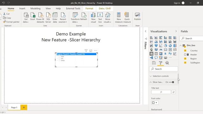Click Enter data in the ribbon

(x=55, y=15)
